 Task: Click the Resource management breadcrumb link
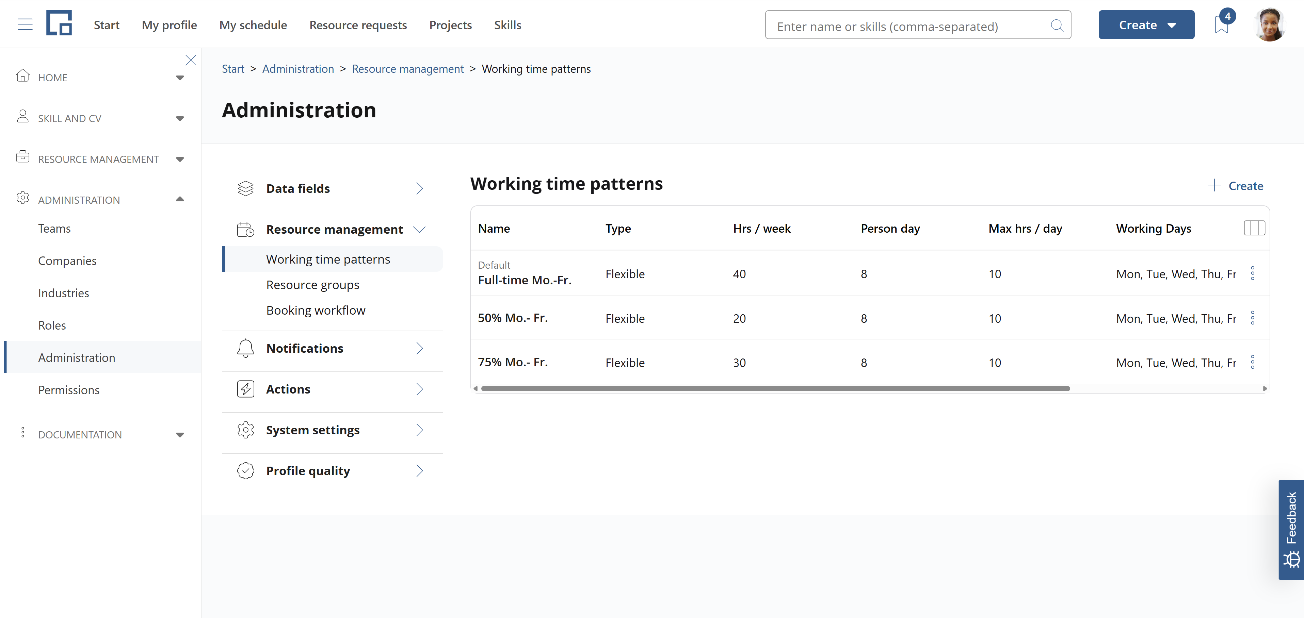point(407,69)
